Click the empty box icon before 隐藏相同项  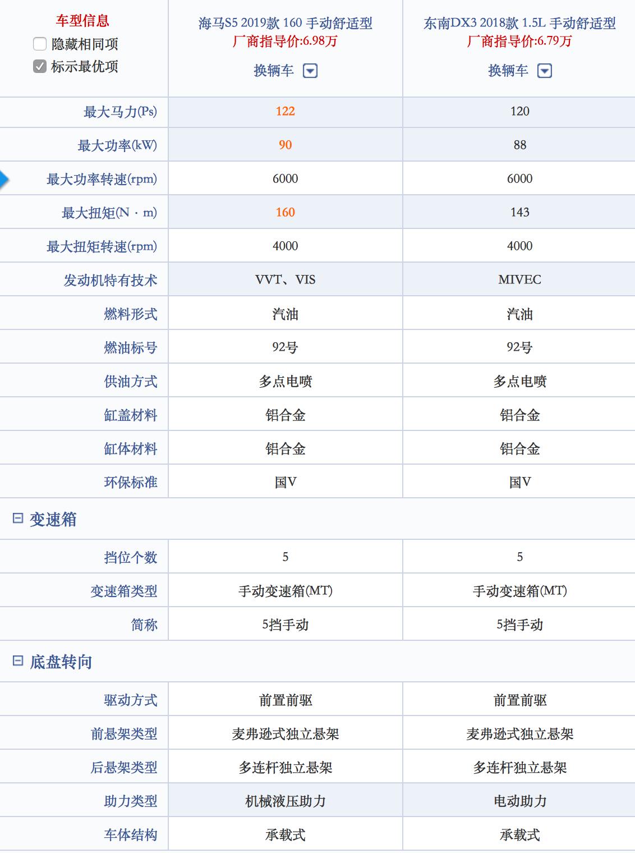[39, 43]
